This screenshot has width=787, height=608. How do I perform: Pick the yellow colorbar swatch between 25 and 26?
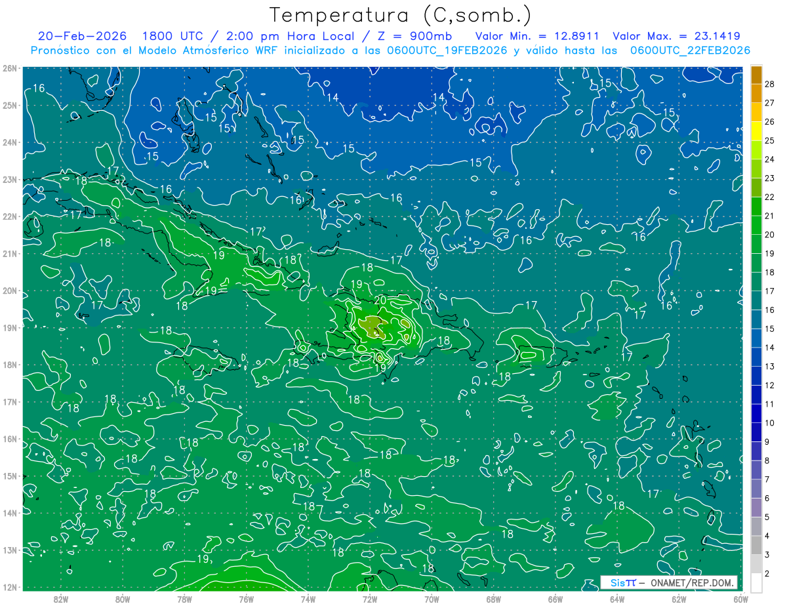tap(756, 131)
